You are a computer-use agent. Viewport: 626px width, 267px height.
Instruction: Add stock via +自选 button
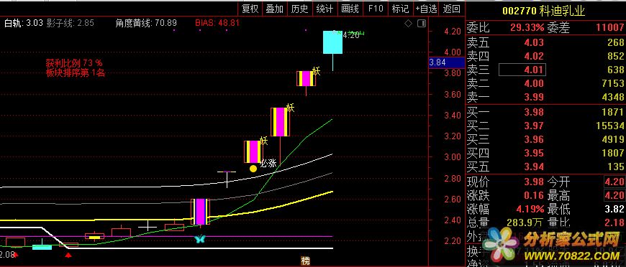[426, 9]
